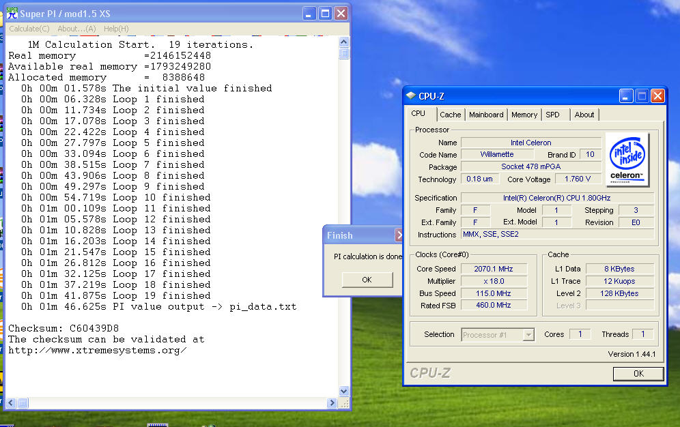Viewport: 680px width, 427px height.
Task: Click the Loop 19 finished line
Action: 116,296
